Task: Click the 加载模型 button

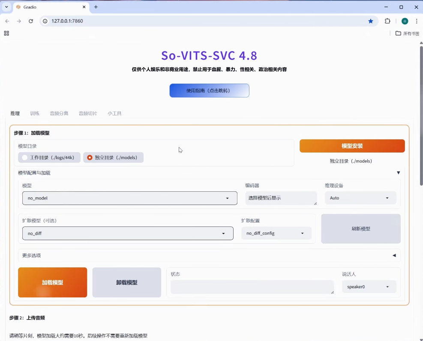Action: [53, 282]
